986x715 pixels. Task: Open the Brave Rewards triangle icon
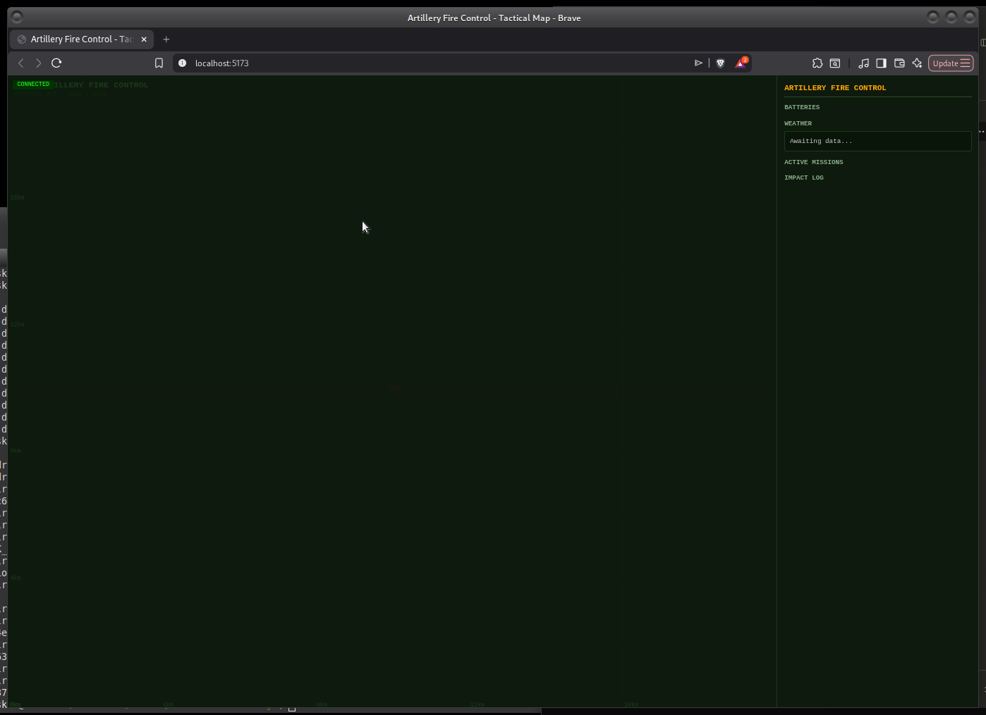tap(741, 63)
